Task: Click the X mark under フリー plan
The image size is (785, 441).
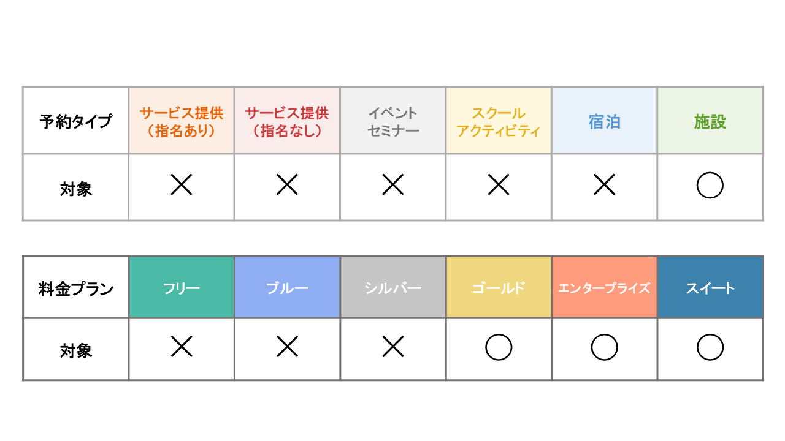Action: [x=182, y=347]
